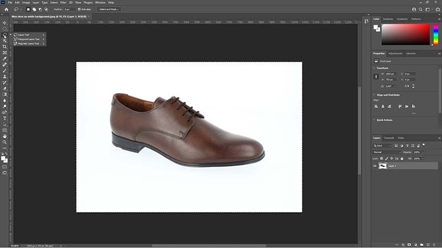Click the Select and Mask button
Image resolution: width=442 pixels, height=248 pixels.
click(109, 9)
